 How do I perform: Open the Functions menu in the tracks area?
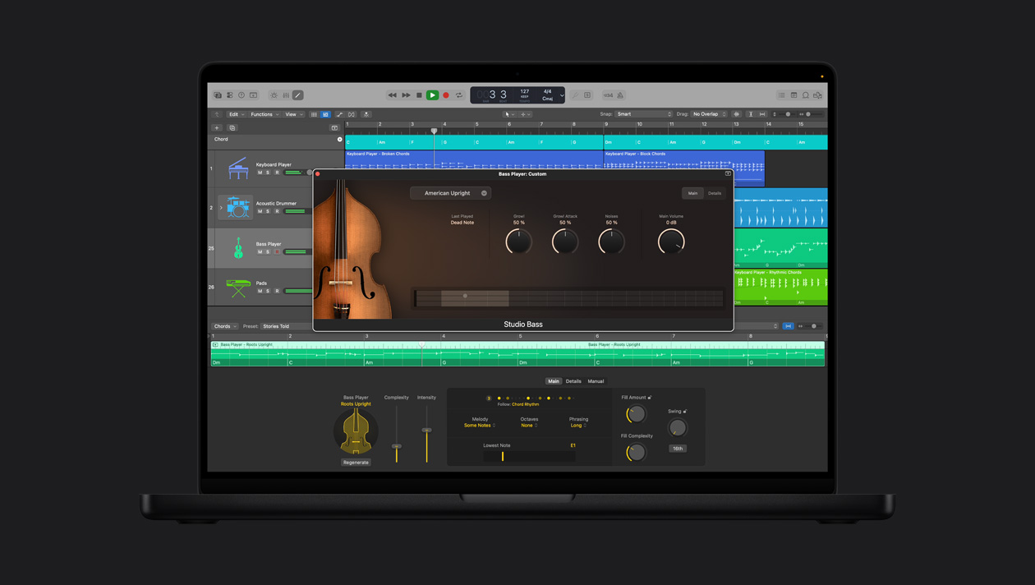pos(260,114)
